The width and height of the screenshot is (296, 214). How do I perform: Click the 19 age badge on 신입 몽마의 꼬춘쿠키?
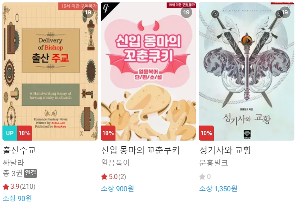coord(186,13)
